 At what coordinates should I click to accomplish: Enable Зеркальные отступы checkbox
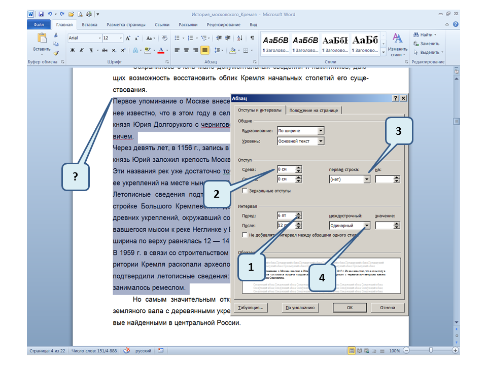pos(246,191)
